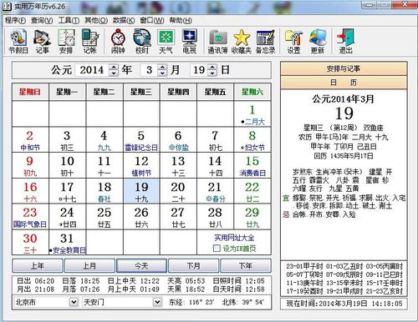This screenshot has width=418, height=322.
Task: Click the day field showing 19
Action: (x=199, y=70)
